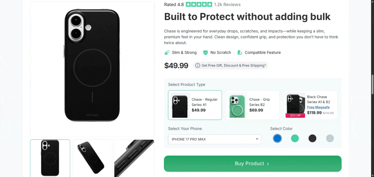The width and height of the screenshot is (374, 177).
Task: Click the arrow icon on Buy Product
Action: pos(268,164)
